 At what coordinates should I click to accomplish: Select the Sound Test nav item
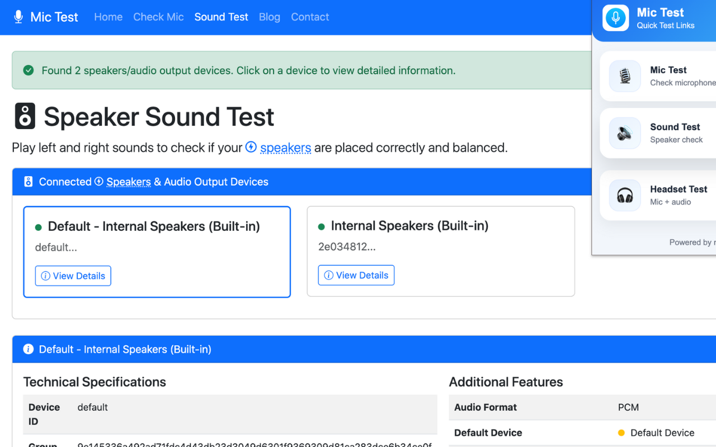(x=221, y=17)
